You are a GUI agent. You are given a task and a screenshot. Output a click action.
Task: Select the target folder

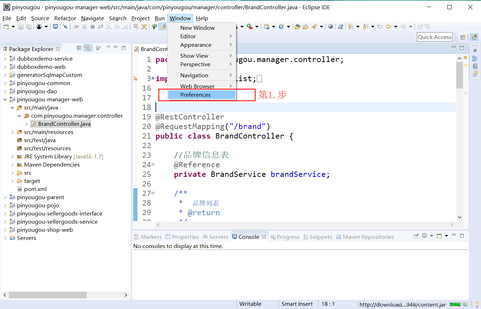tap(28, 181)
